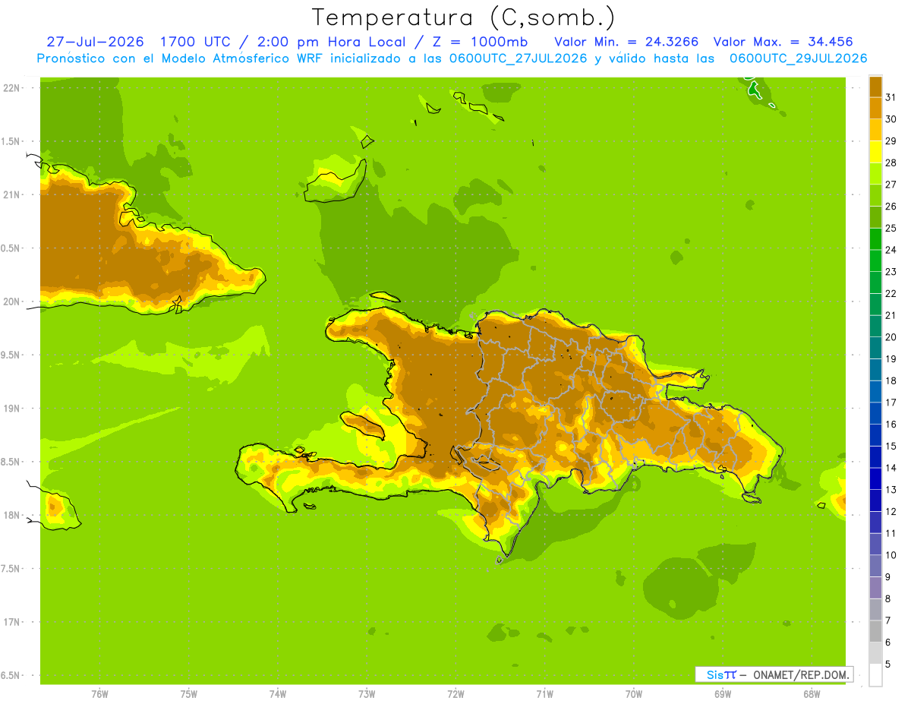Screen dimensions: 911x704
Task: Click the title "Temperatura (C,somb.)"
Action: [463, 17]
